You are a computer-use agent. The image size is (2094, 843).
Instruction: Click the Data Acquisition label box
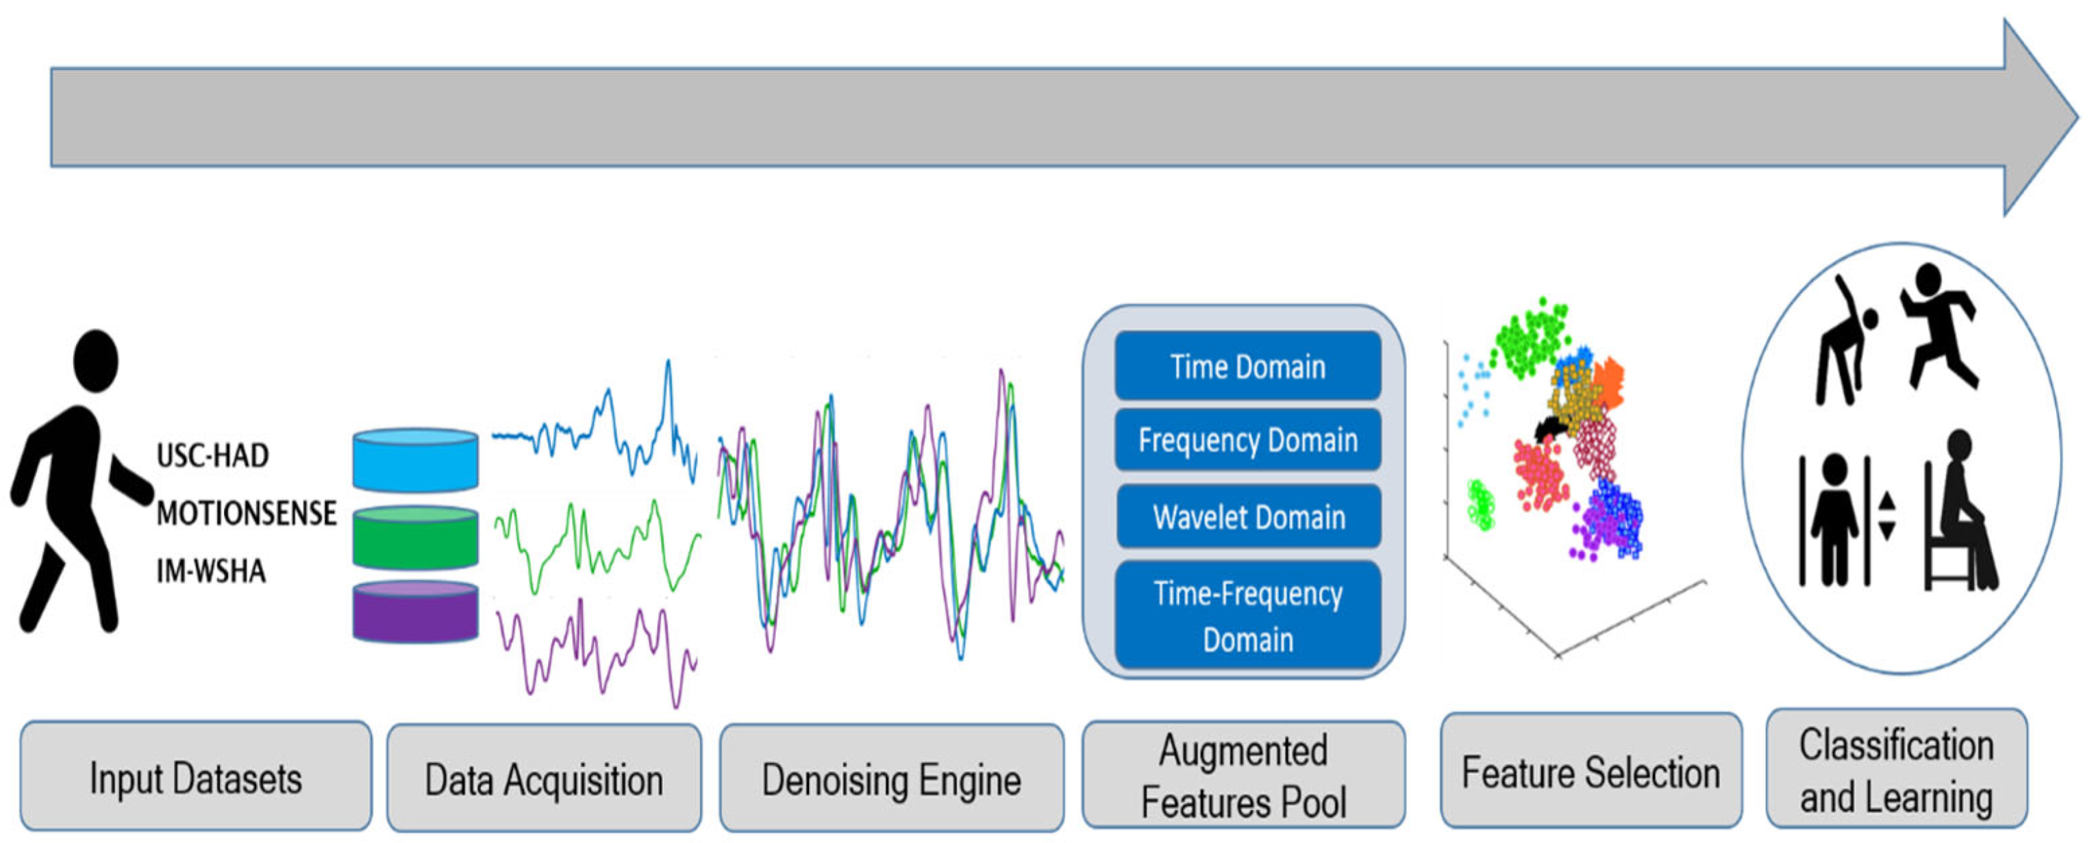coord(544,779)
